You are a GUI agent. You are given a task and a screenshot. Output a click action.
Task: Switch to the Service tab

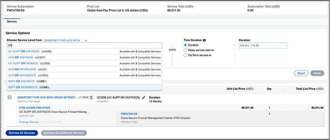pos(12,22)
